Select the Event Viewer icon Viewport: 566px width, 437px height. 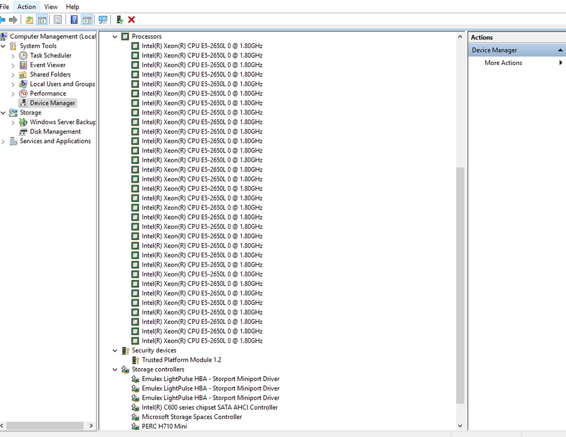[x=23, y=65]
